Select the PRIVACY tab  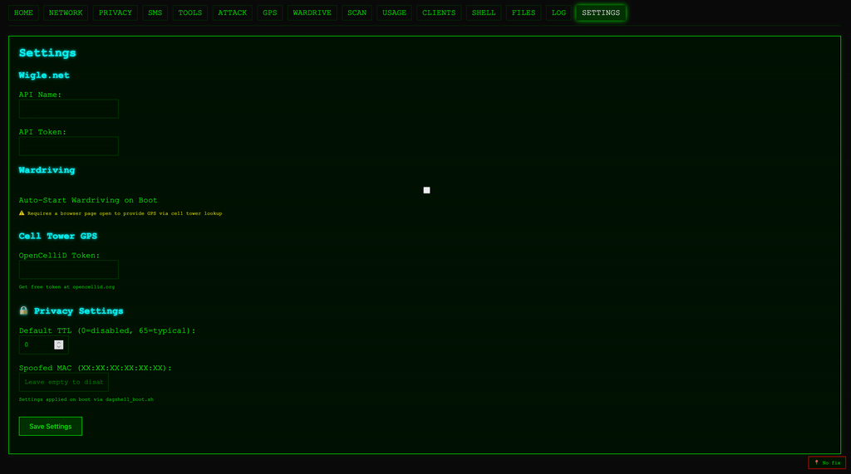pos(115,12)
